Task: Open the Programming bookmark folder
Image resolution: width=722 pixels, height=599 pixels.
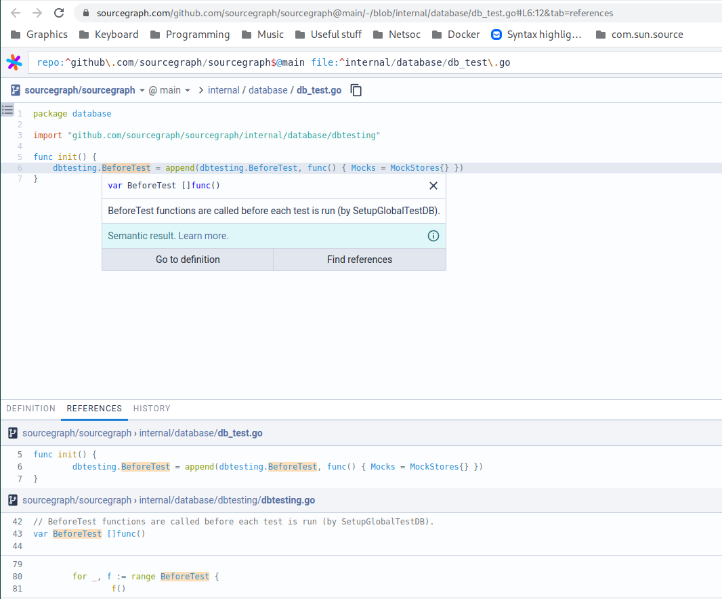Action: coord(190,35)
